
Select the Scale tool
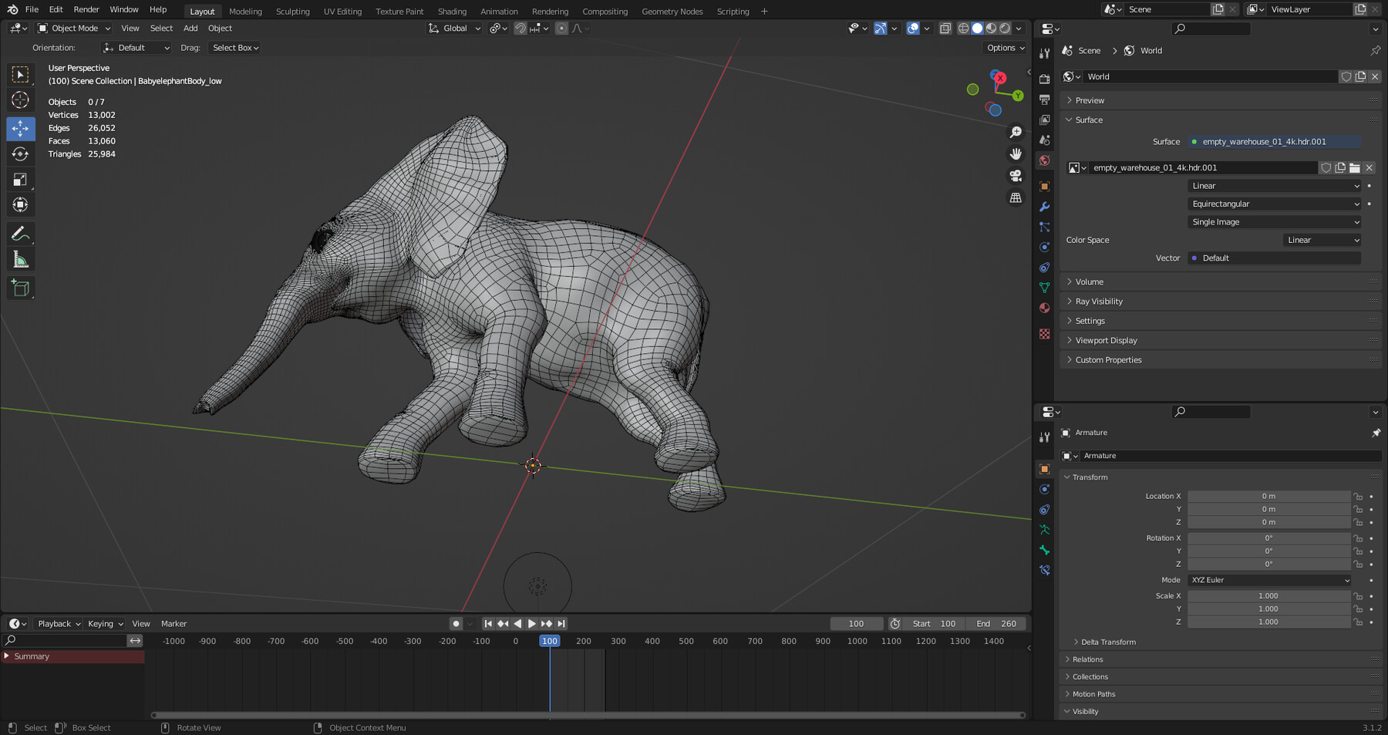21,179
